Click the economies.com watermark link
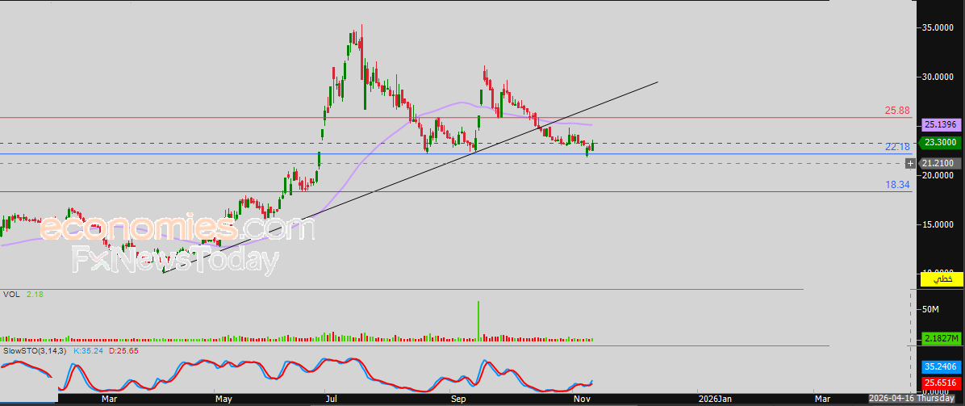Image resolution: width=965 pixels, height=406 pixels. point(177,229)
